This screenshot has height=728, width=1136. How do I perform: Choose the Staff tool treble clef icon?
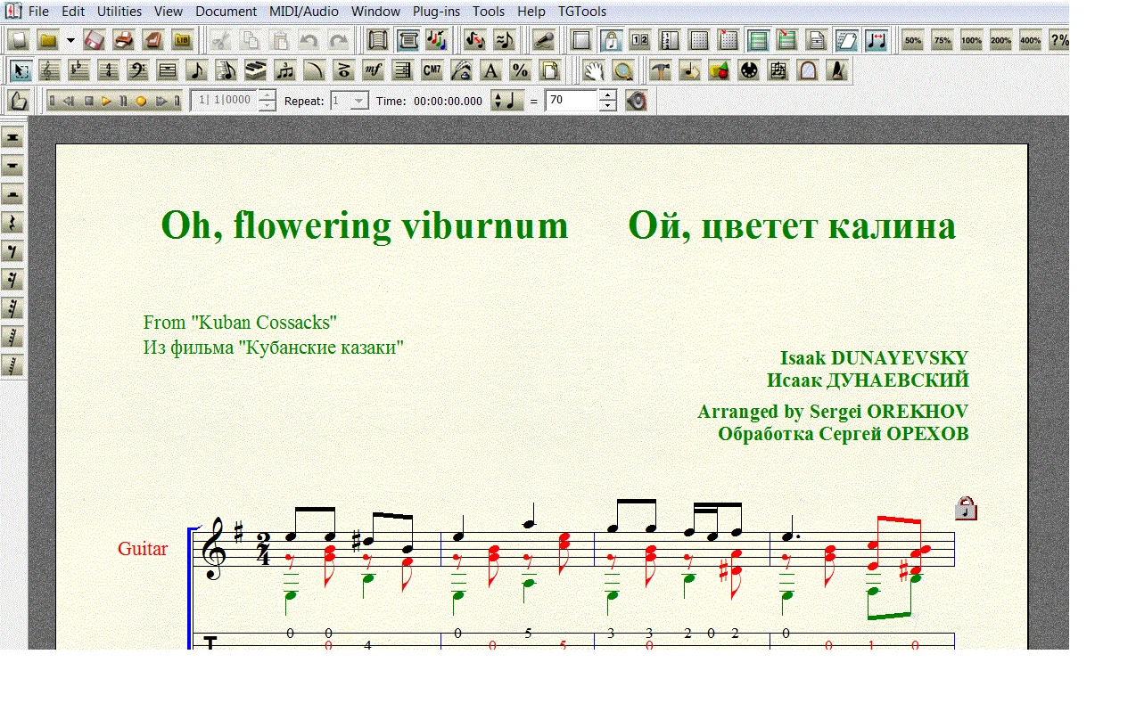click(50, 70)
